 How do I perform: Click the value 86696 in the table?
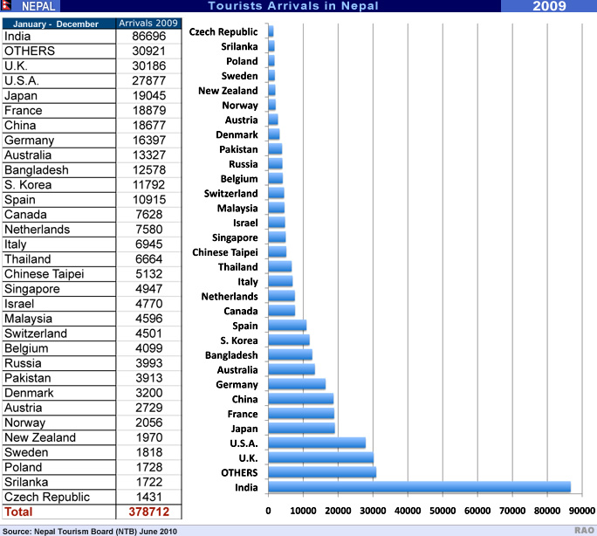point(149,36)
